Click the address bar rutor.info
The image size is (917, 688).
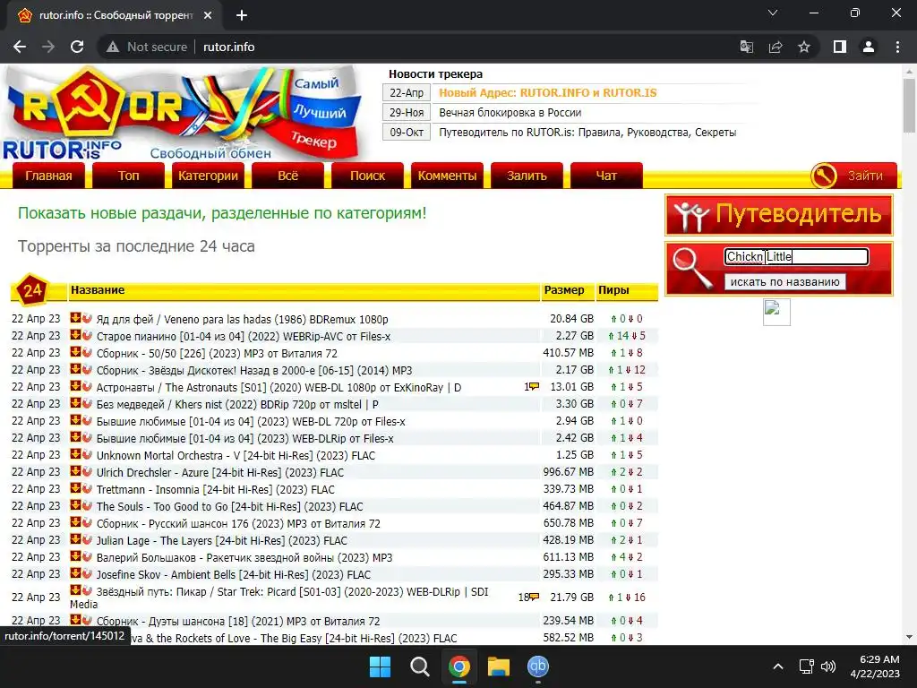(x=228, y=47)
